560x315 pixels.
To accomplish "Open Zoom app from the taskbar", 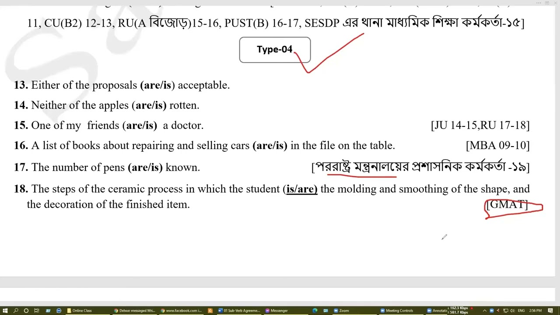I will pyautogui.click(x=355, y=311).
